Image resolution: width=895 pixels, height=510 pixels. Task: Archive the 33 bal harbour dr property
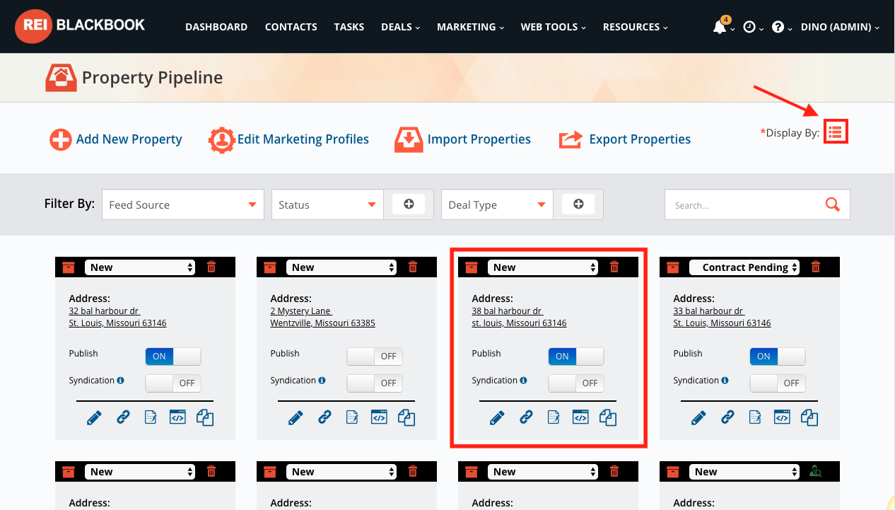(673, 267)
